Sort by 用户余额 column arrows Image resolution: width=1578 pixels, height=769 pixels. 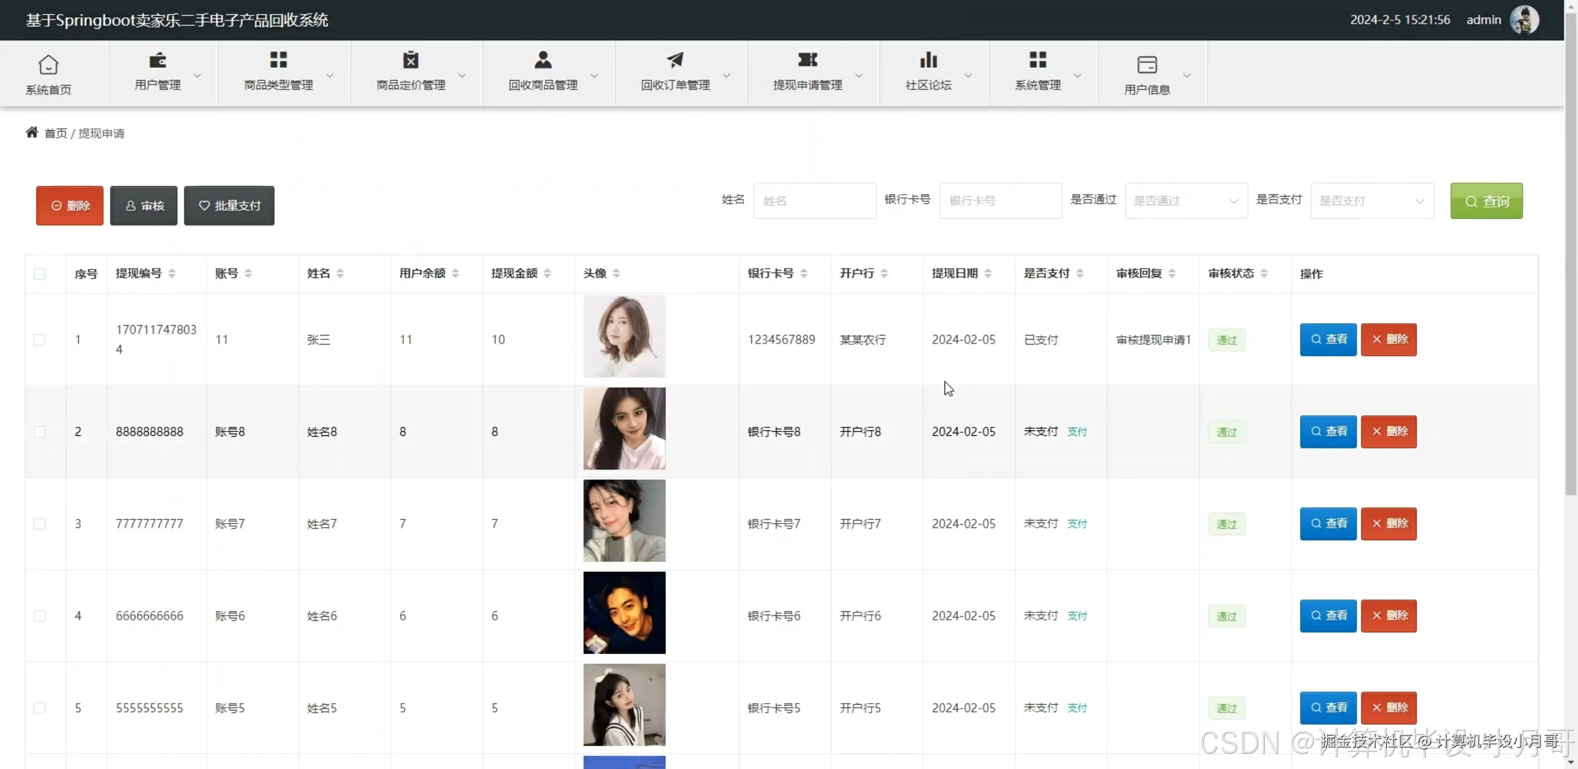pyautogui.click(x=456, y=273)
